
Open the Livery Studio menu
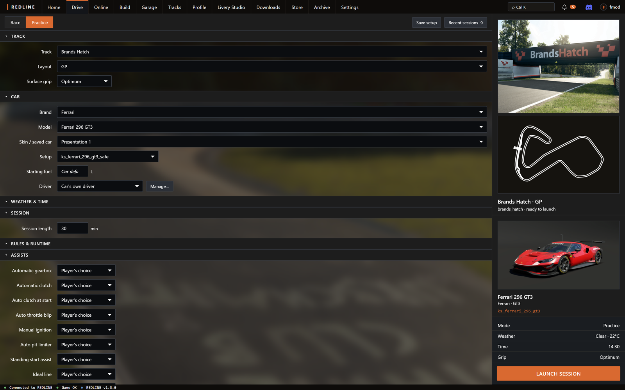pos(231,7)
